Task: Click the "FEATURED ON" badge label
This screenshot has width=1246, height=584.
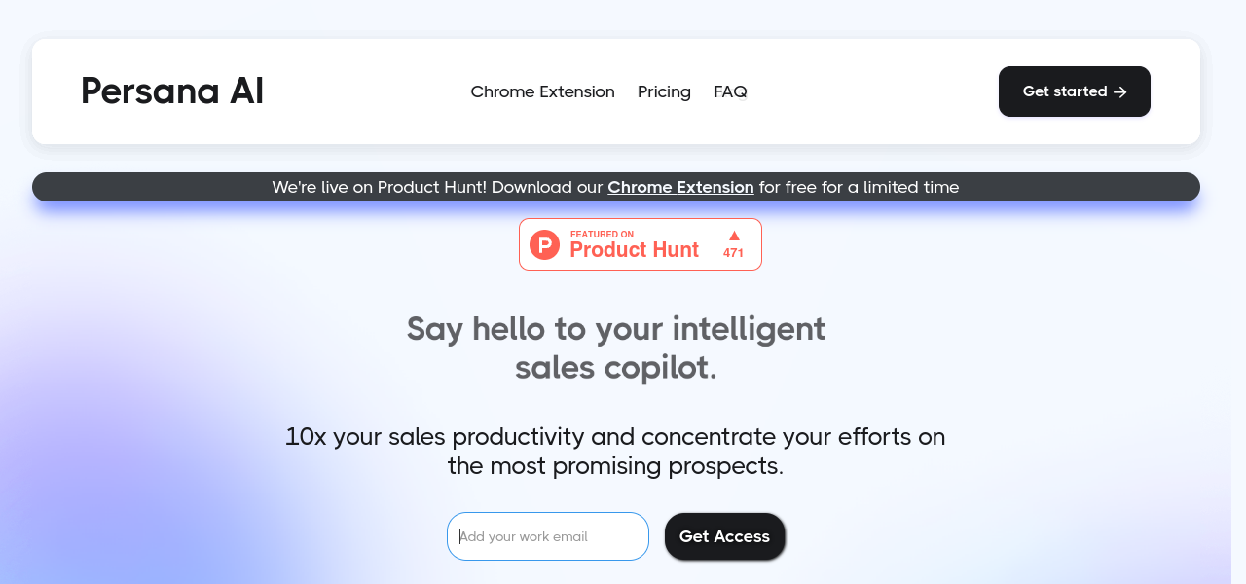Action: click(x=602, y=235)
